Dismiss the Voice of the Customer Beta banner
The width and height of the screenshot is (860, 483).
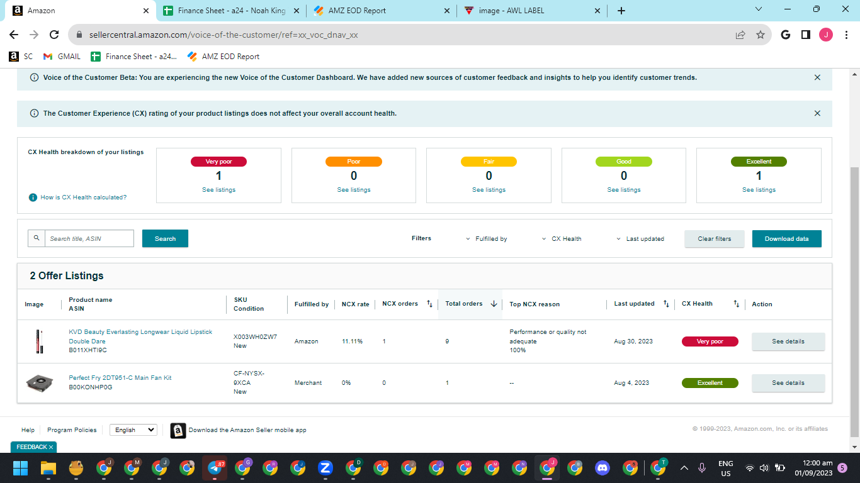[817, 77]
